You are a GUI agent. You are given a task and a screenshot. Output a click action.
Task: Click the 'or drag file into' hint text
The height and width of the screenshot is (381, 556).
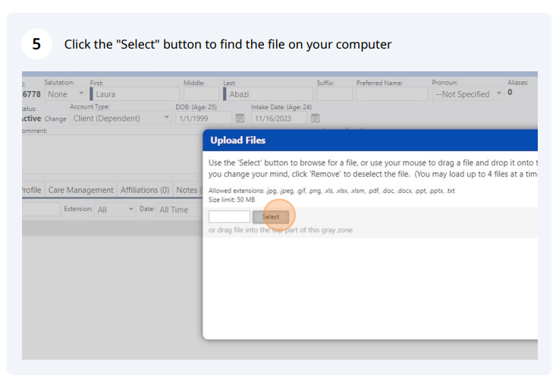[x=281, y=230]
